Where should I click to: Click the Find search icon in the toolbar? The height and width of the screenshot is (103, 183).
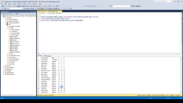click(x=112, y=6)
